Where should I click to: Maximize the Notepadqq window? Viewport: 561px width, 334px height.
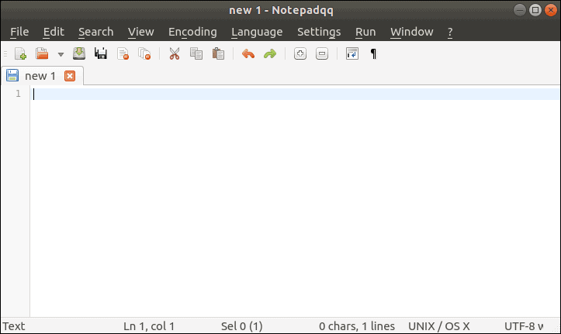click(x=535, y=10)
